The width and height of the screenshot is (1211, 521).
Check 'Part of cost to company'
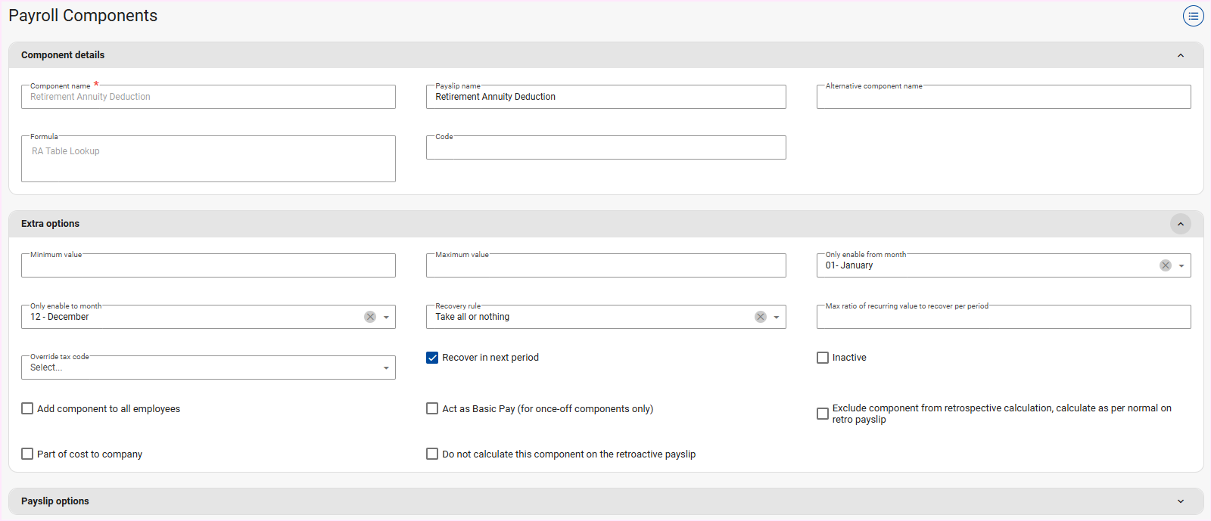pyautogui.click(x=27, y=454)
